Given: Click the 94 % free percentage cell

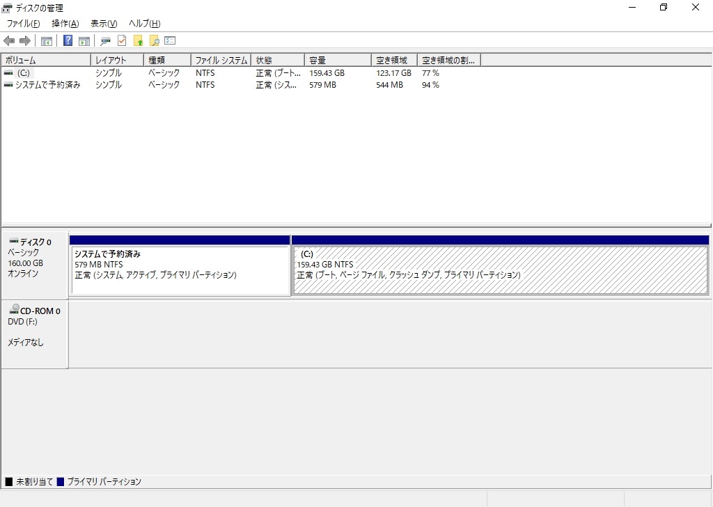Looking at the screenshot, I should pyautogui.click(x=430, y=84).
